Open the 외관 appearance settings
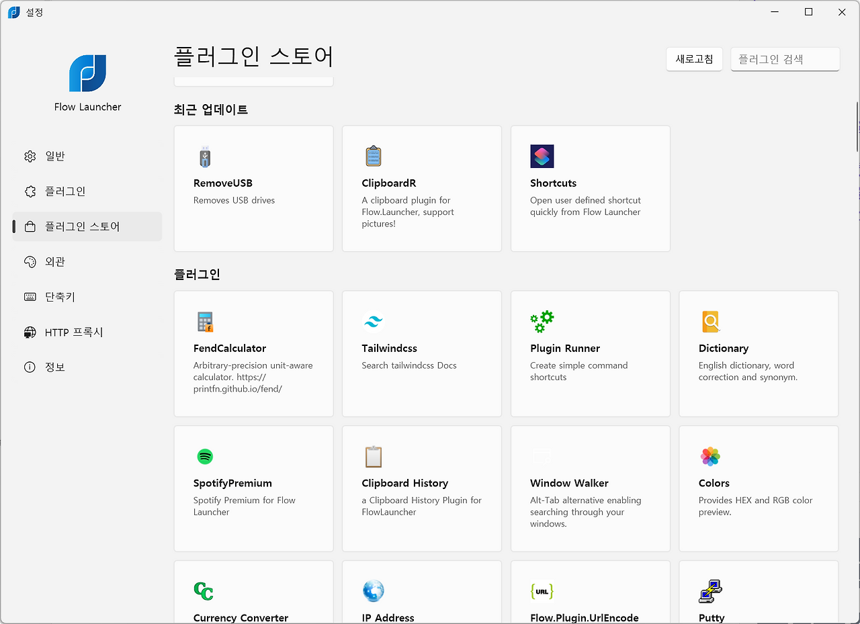Image resolution: width=860 pixels, height=624 pixels. [87, 262]
